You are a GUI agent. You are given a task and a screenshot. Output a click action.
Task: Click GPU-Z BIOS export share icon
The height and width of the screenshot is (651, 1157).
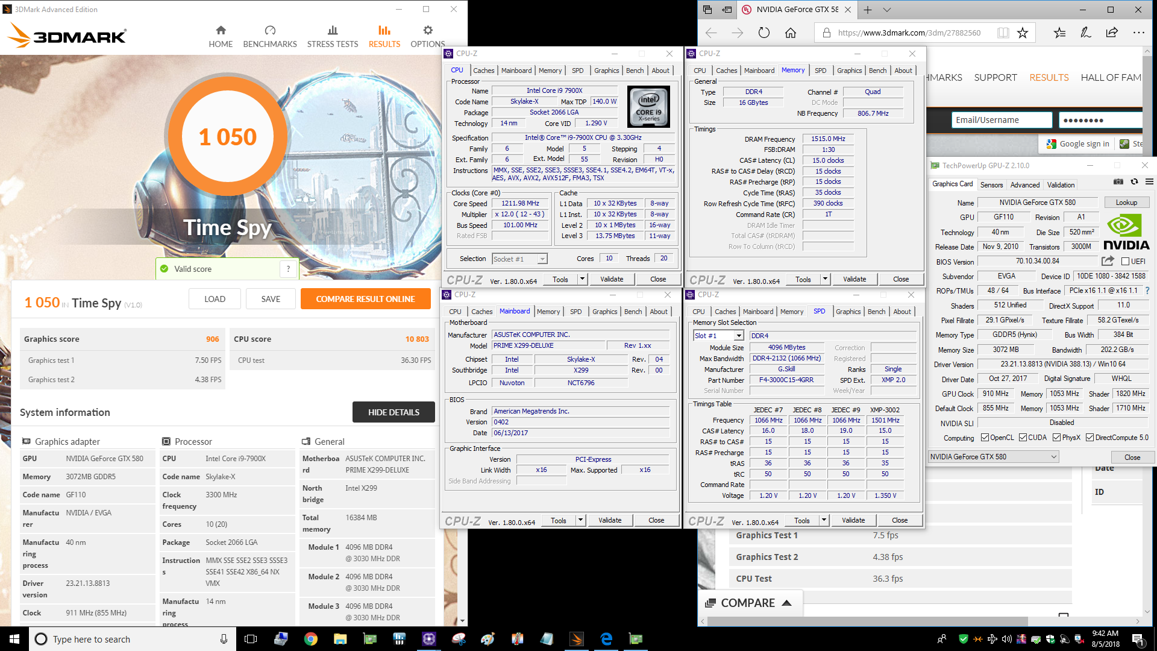[1108, 261]
